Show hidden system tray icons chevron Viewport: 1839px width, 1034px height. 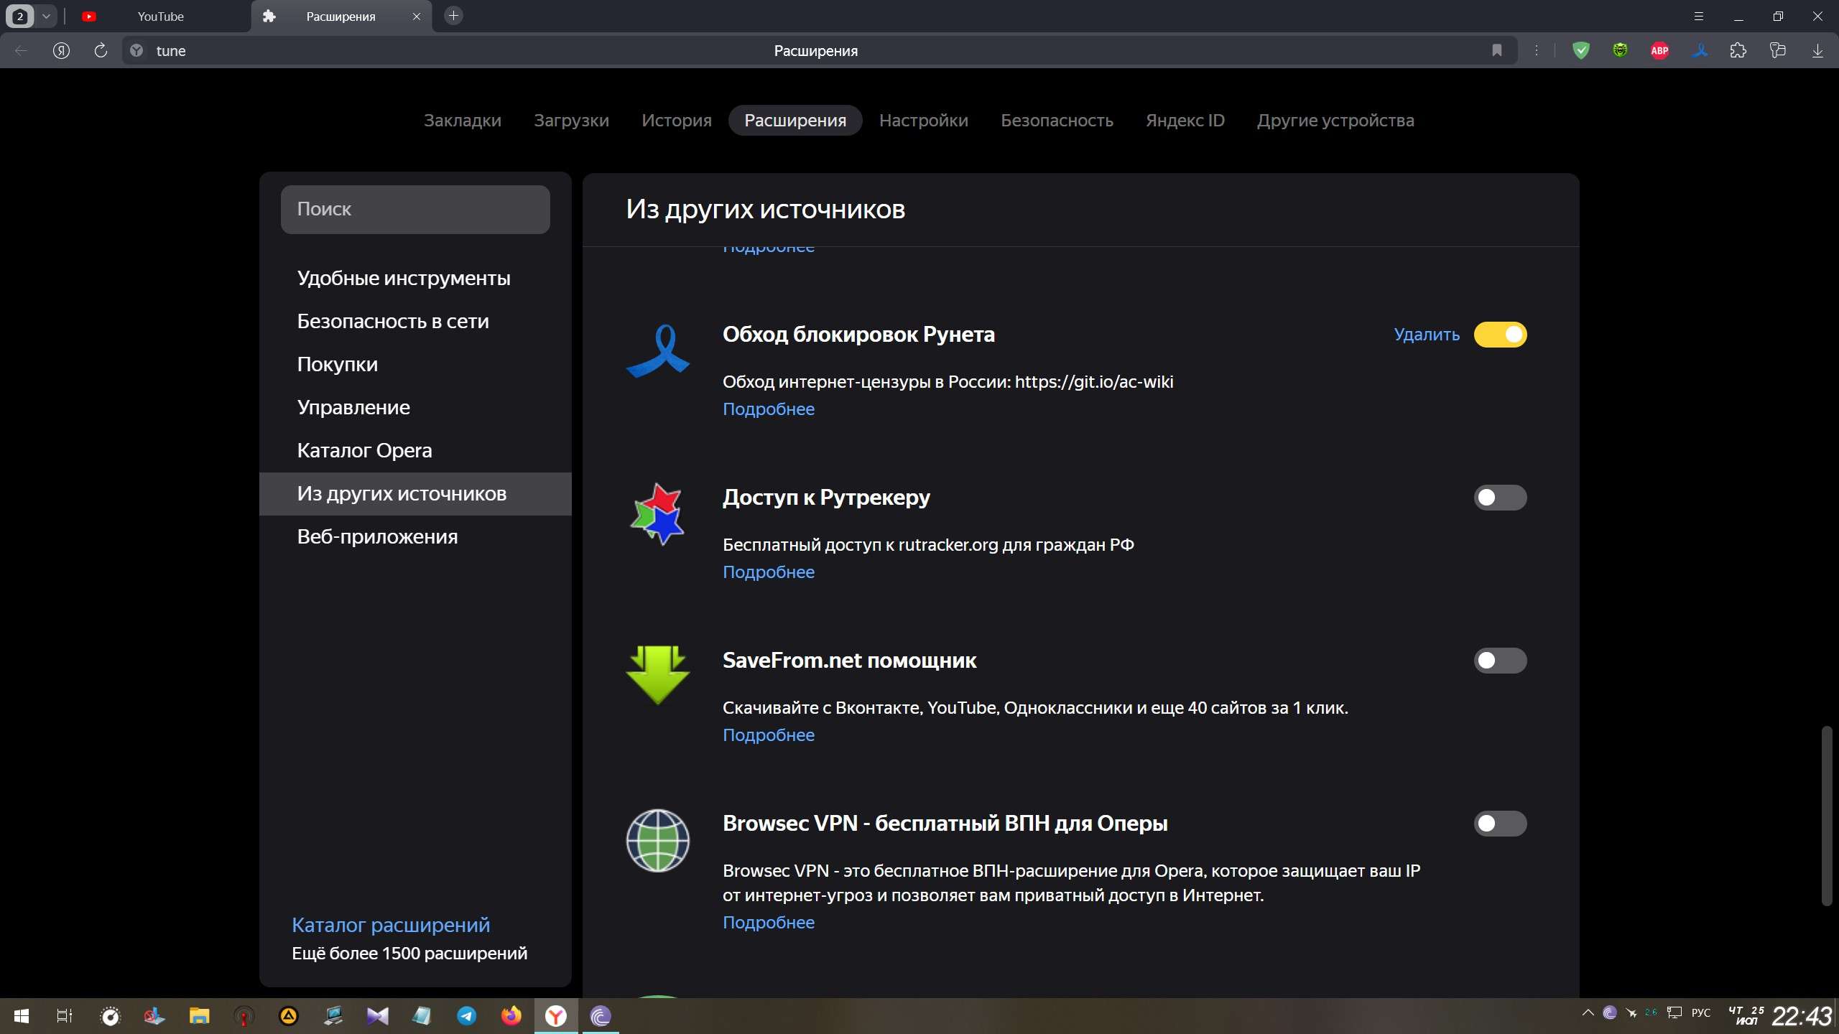point(1588,1013)
